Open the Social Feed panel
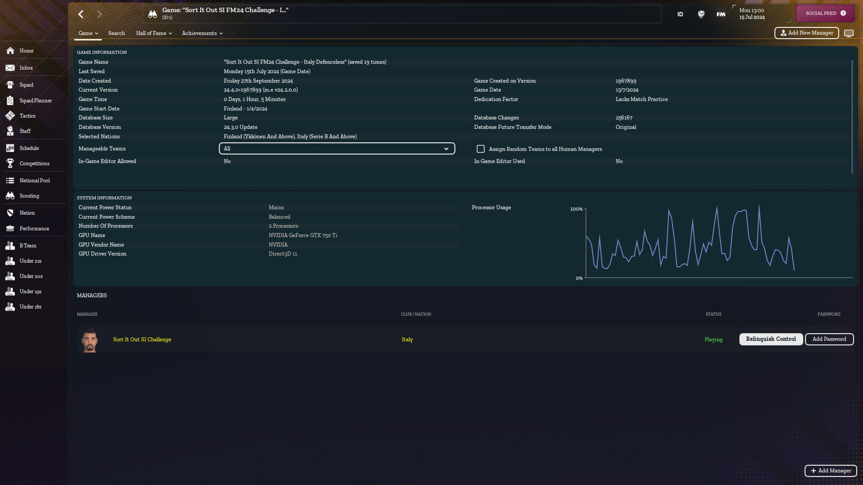The image size is (863, 485). point(825,13)
